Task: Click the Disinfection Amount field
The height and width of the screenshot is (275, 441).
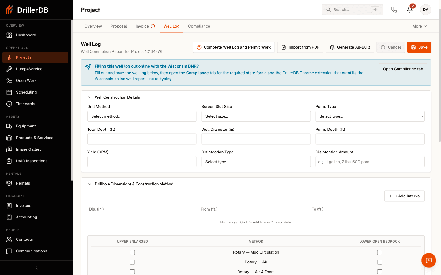Action: click(x=370, y=162)
